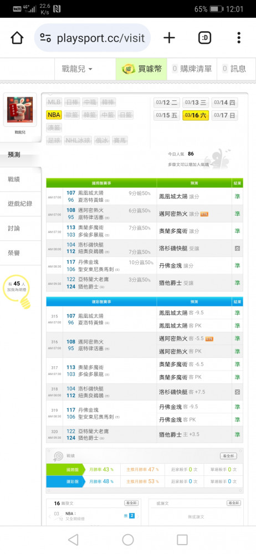Click the 囧 result in 洛杉磯快艇 受讓 row
This screenshot has width=256, height=554.
tap(237, 248)
